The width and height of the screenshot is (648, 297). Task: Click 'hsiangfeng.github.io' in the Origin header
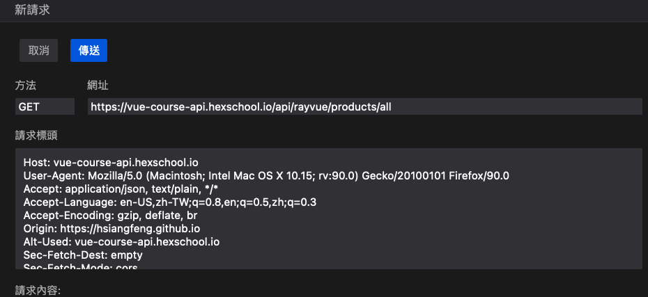click(x=157, y=229)
